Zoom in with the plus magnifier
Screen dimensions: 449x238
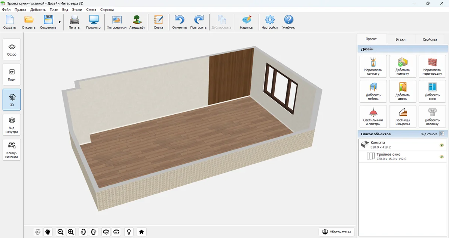tap(71, 232)
